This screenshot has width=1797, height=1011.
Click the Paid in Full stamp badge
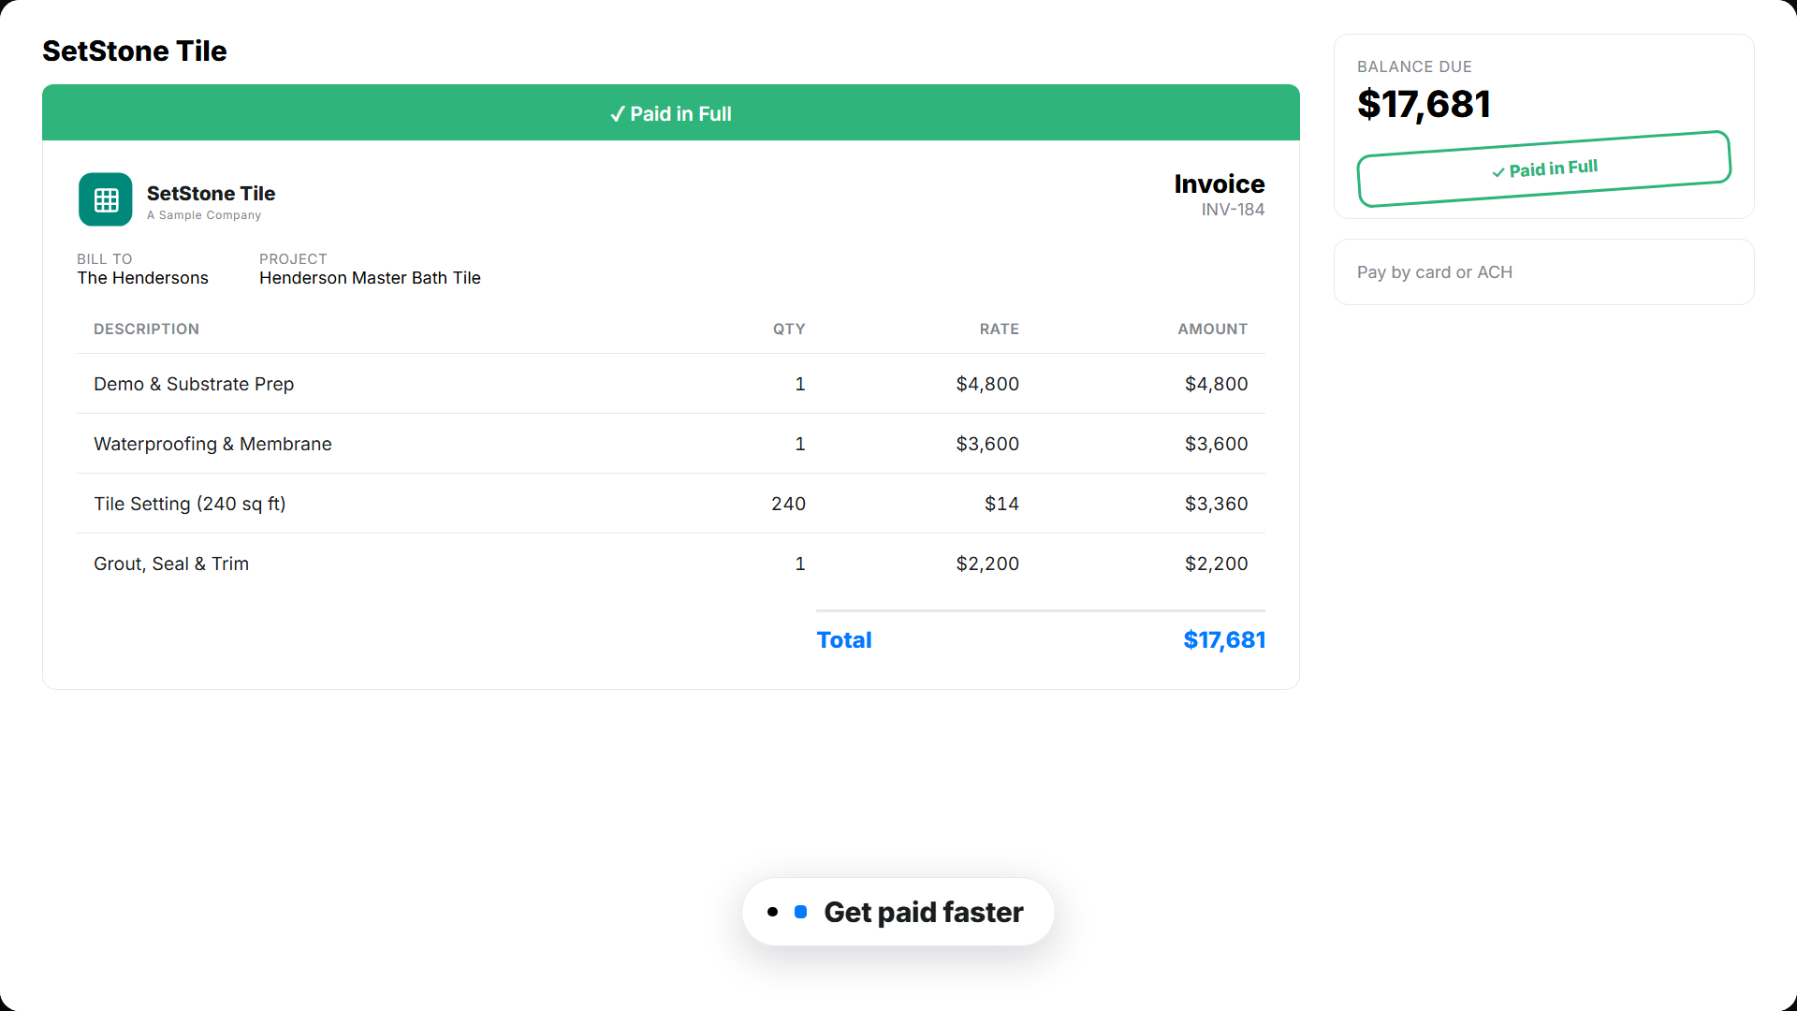point(1544,169)
